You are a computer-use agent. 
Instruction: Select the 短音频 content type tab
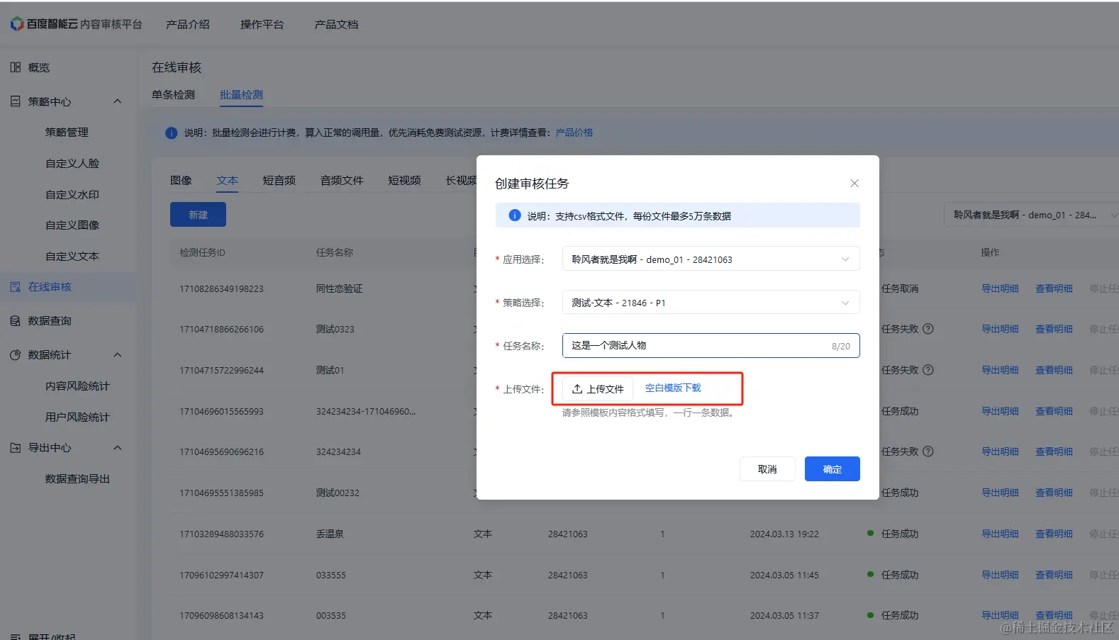pos(279,181)
